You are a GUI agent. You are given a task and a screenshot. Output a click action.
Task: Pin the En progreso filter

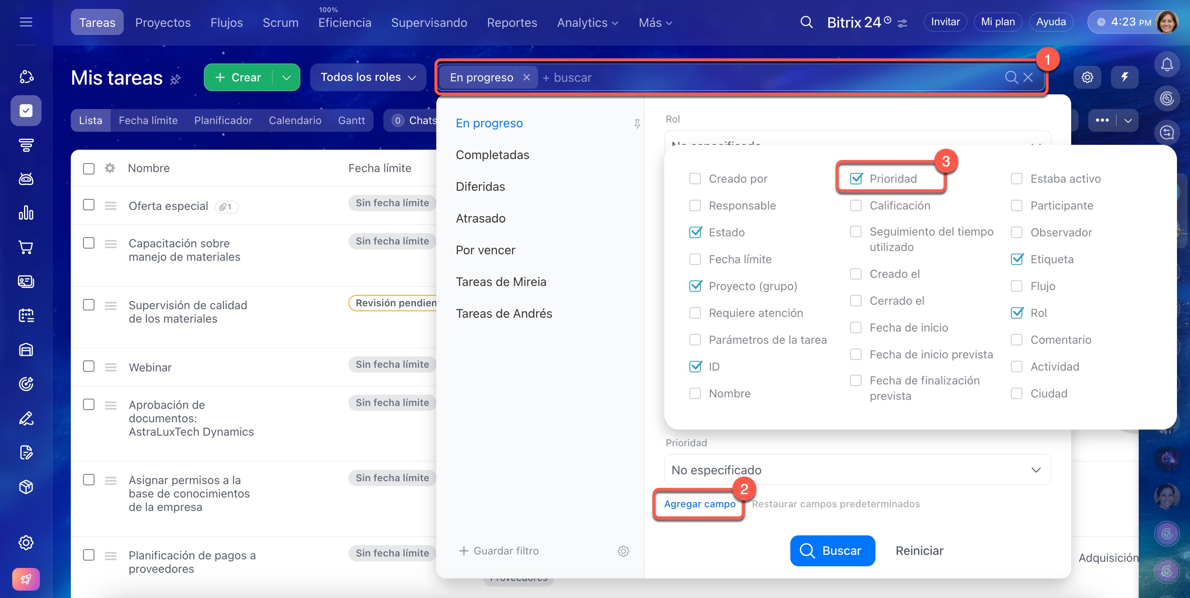pyautogui.click(x=637, y=123)
